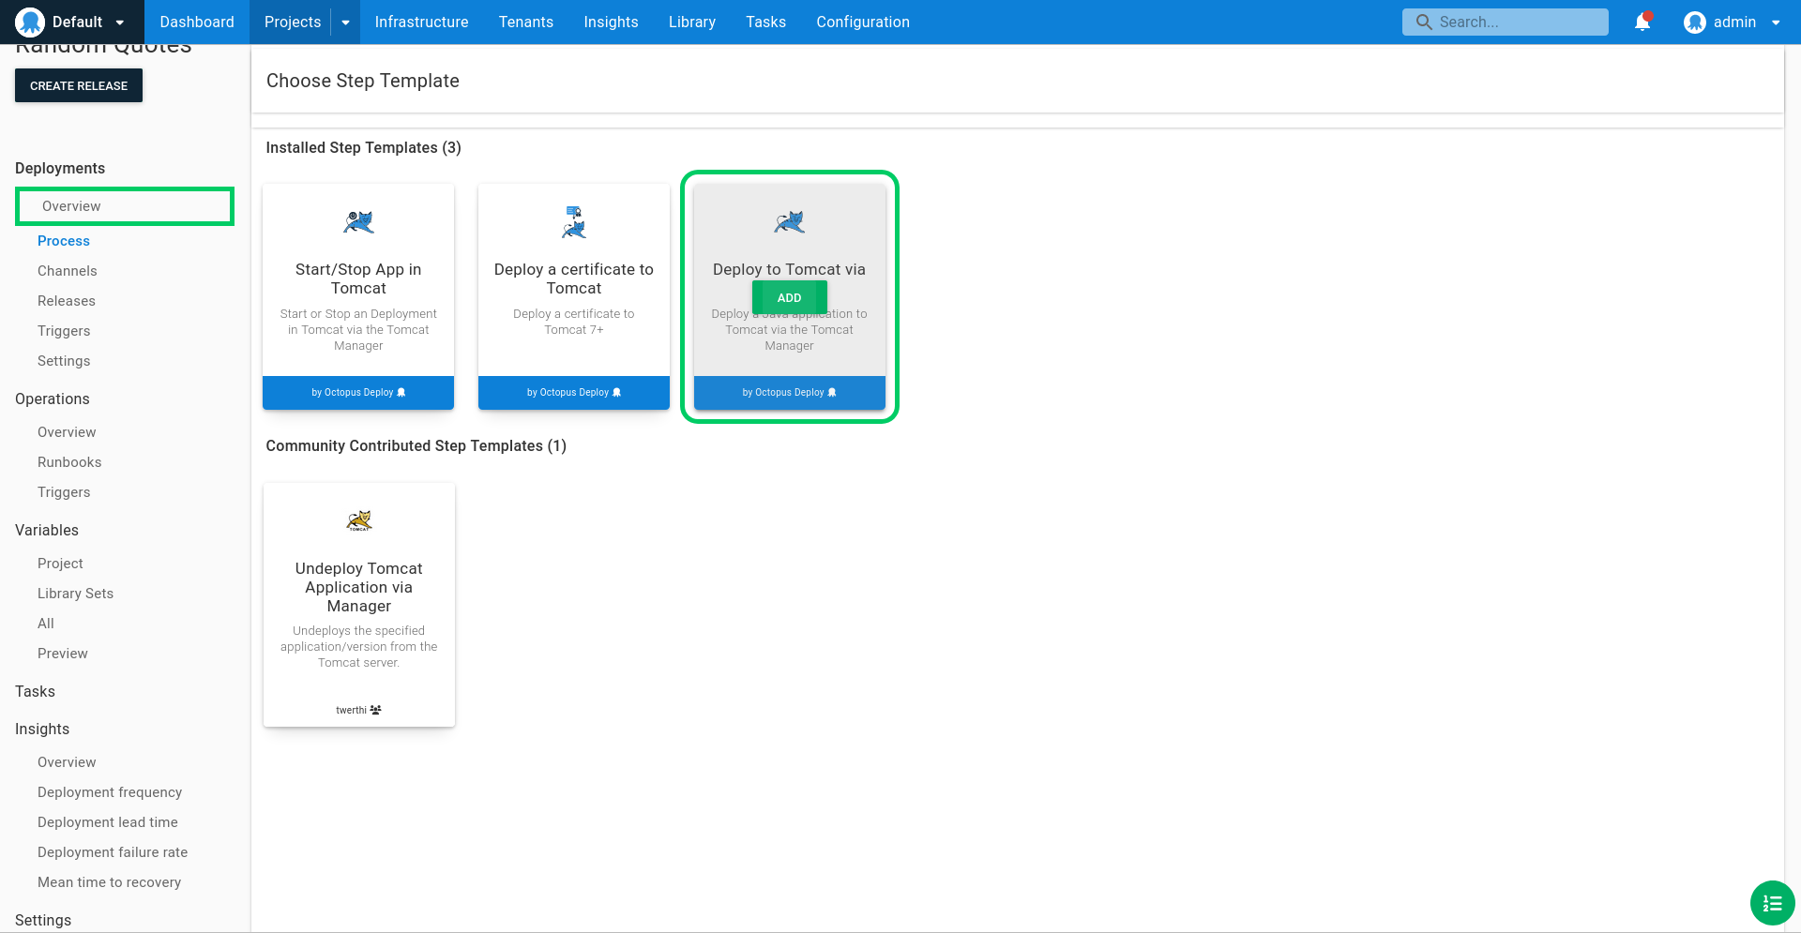Select the Start/Stop App in Tomcat icon
1801x933 pixels.
tap(358, 222)
